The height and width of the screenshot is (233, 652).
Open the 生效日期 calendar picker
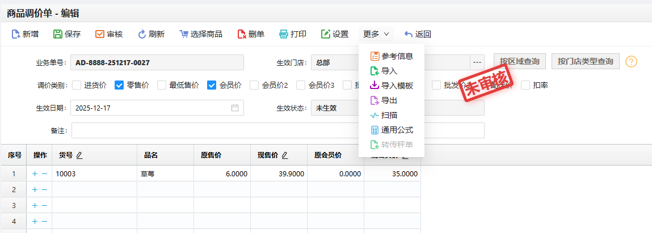[x=235, y=108]
